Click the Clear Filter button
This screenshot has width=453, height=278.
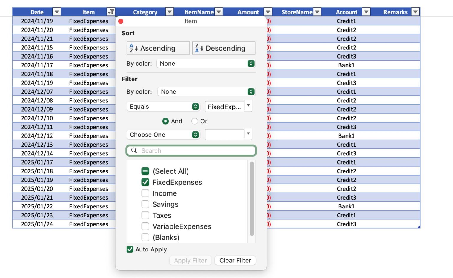[x=235, y=260]
